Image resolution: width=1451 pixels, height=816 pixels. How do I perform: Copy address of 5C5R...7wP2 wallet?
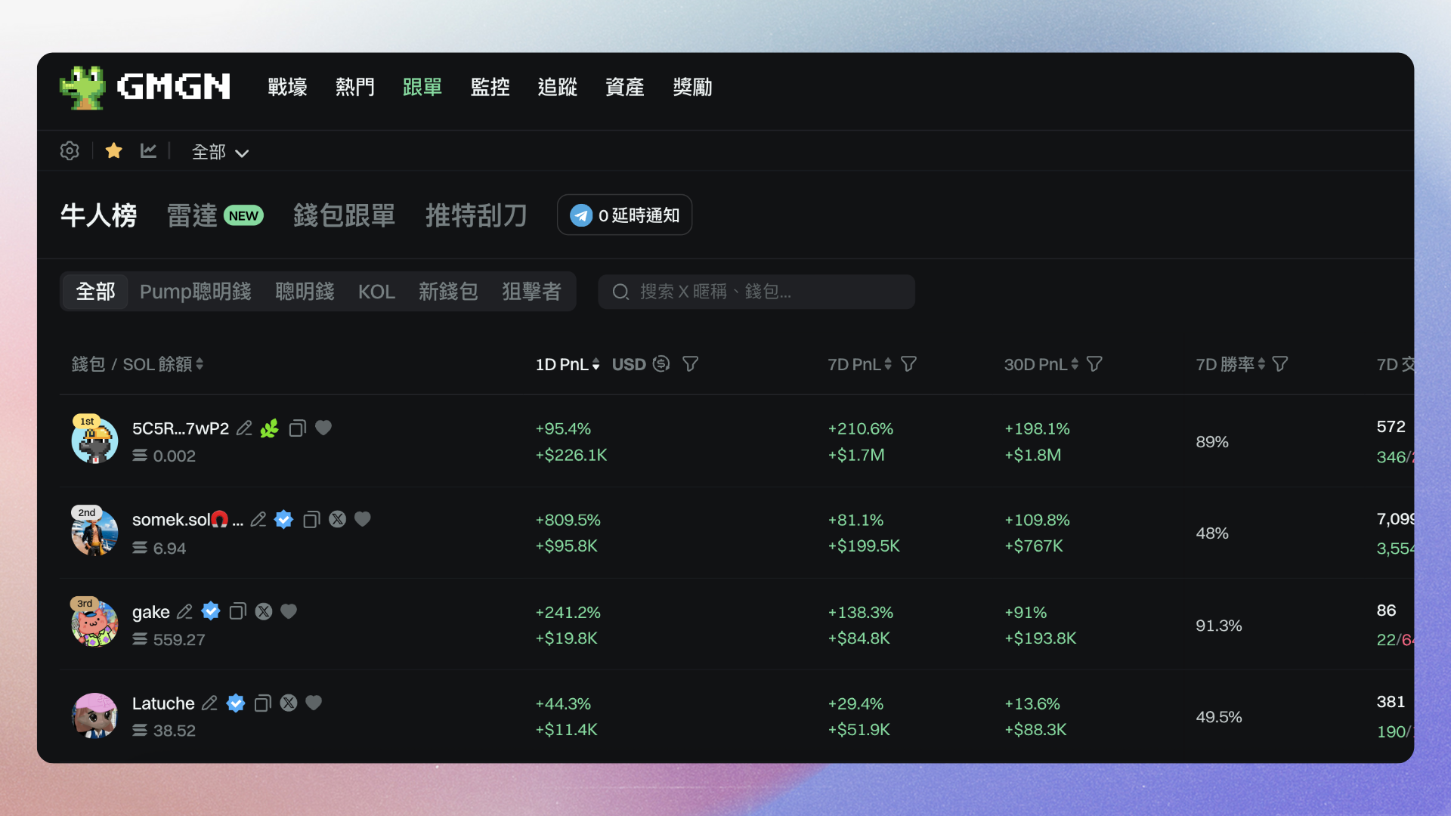point(297,428)
